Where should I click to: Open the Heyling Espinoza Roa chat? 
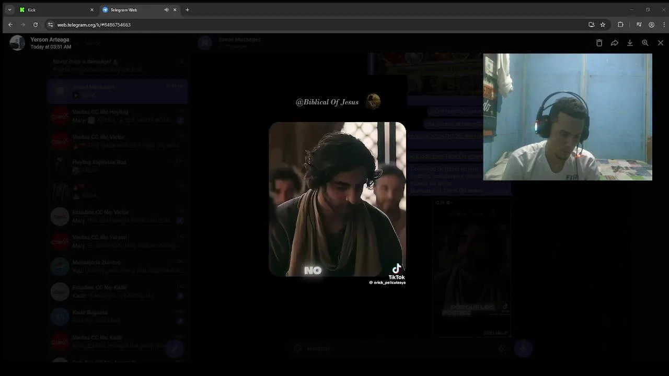pyautogui.click(x=118, y=166)
